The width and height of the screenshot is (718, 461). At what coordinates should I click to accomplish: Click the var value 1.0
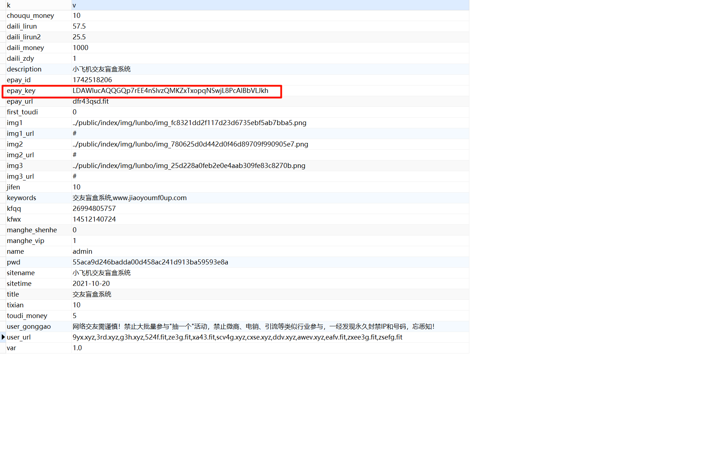(x=77, y=348)
